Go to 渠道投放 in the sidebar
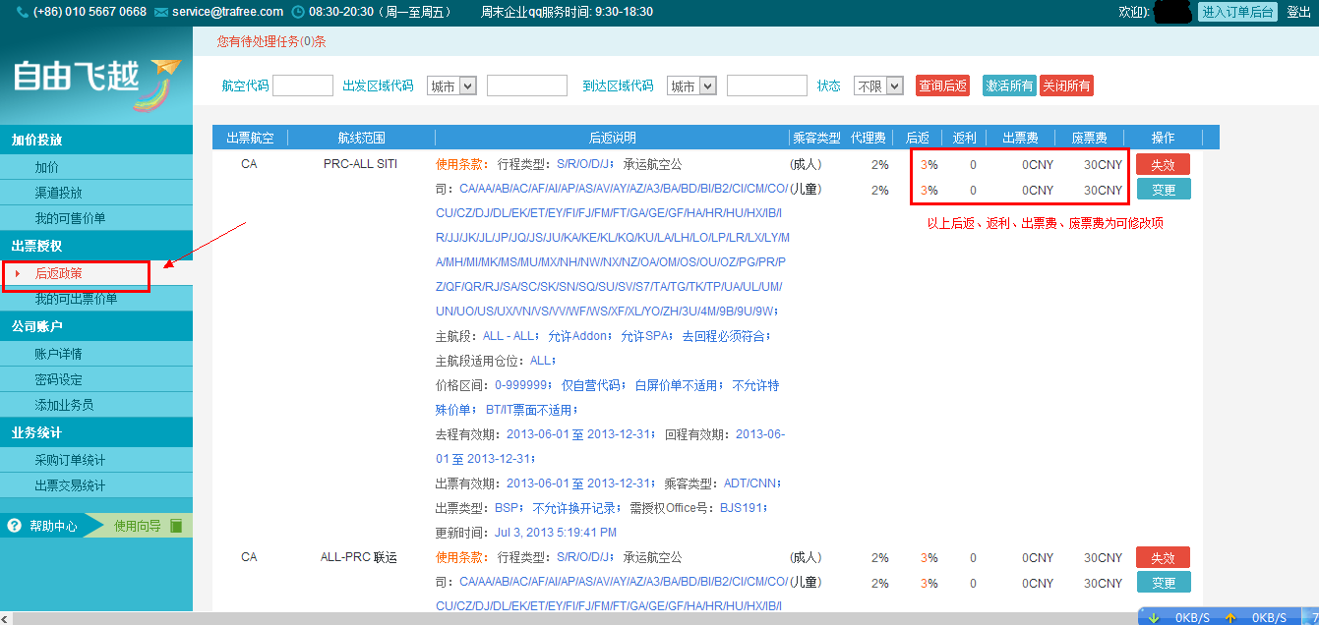The image size is (1319, 625). [x=59, y=193]
